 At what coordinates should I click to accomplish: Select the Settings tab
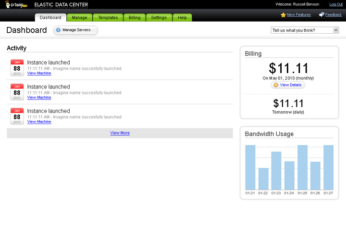tap(159, 18)
